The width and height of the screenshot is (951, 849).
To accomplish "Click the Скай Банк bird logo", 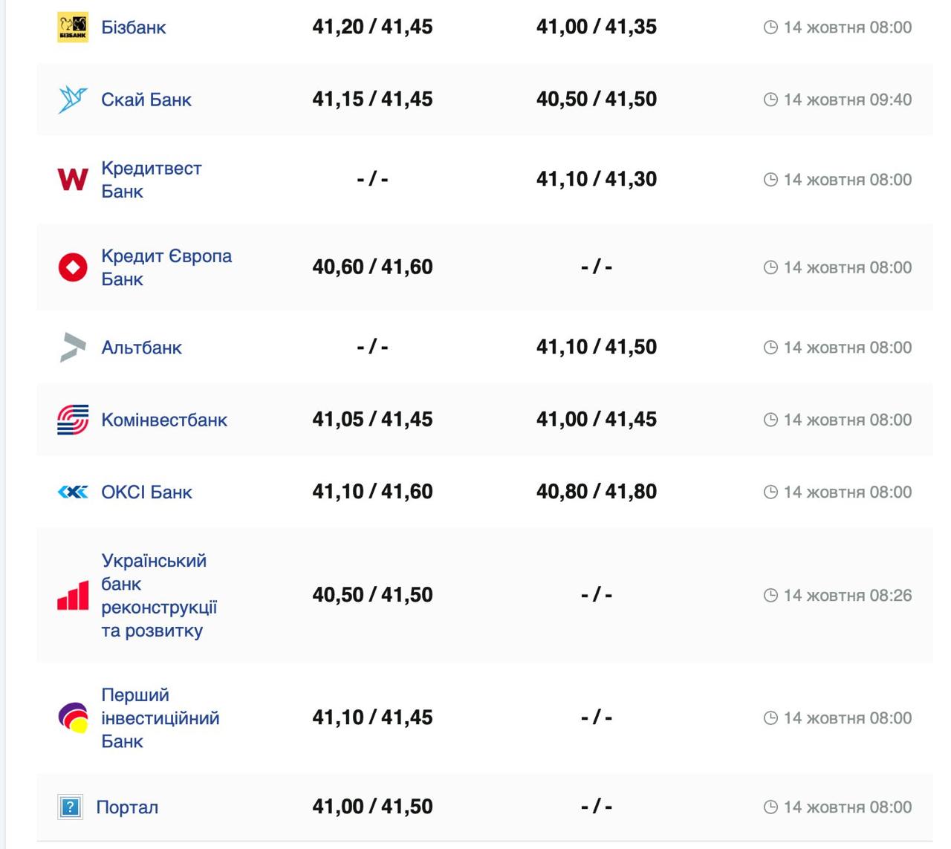I will 73,100.
